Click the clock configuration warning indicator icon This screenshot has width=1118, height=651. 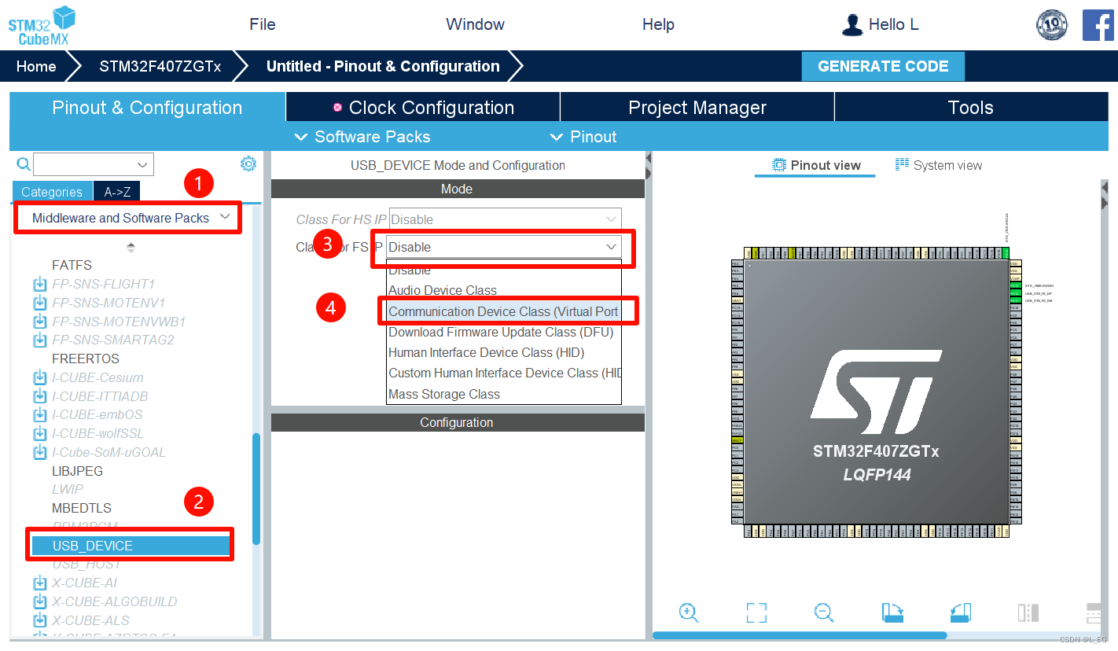click(x=338, y=108)
